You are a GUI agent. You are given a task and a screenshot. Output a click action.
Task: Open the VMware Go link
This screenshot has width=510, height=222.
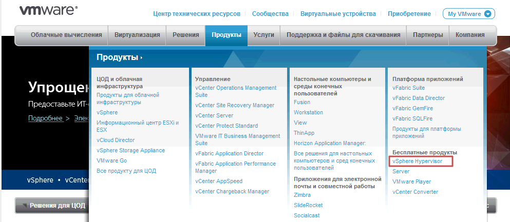coord(111,160)
